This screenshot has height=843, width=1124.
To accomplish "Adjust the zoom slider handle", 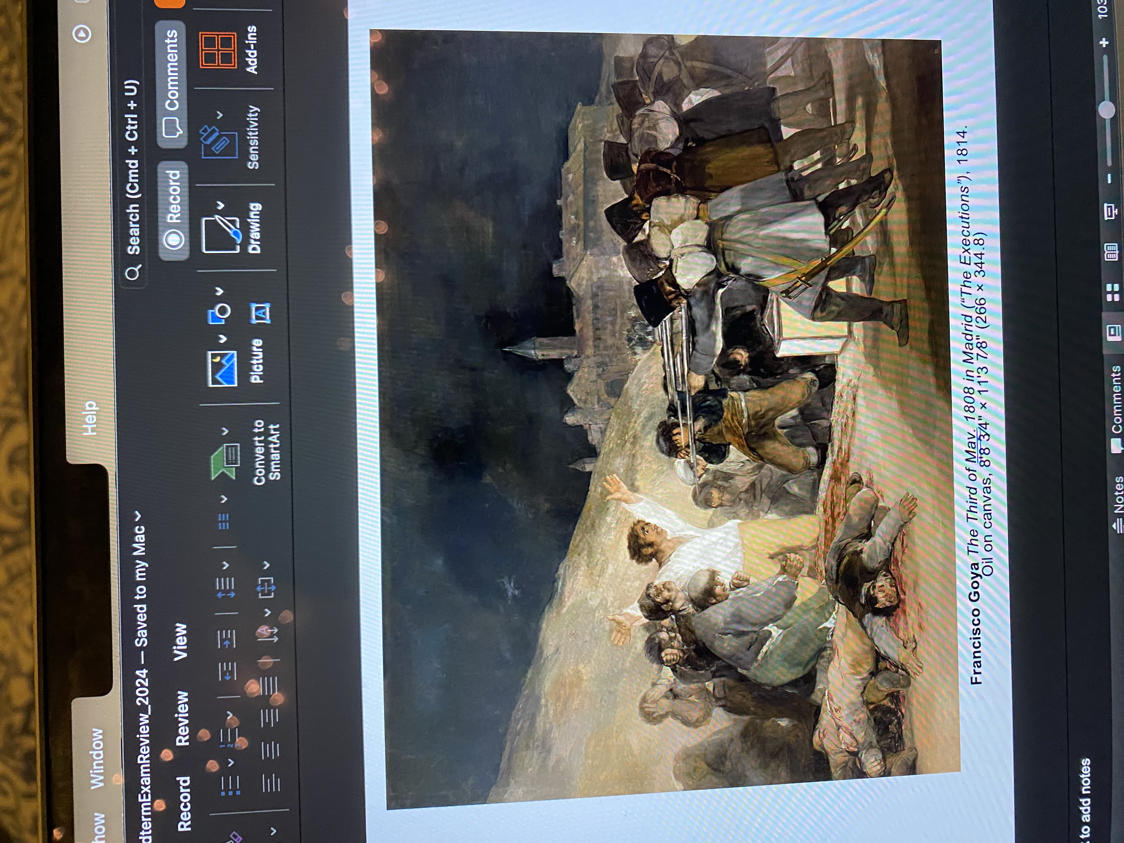I will [1106, 109].
